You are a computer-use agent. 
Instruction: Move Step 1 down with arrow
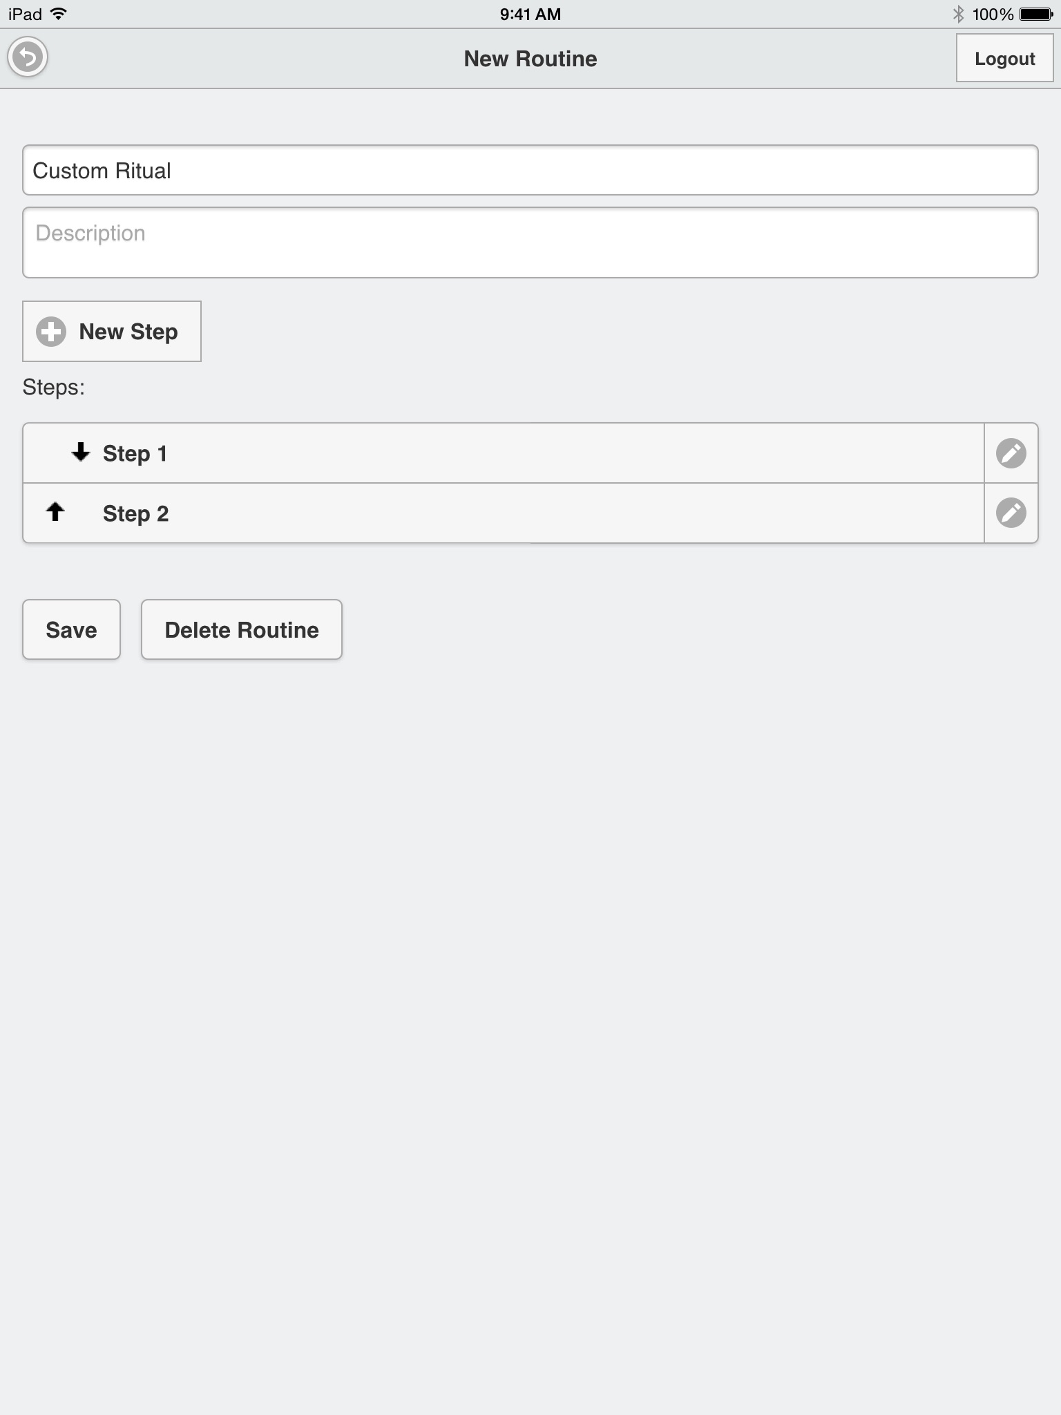coord(81,453)
